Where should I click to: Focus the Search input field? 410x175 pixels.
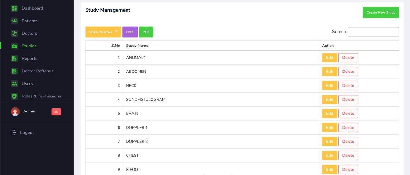coord(373,32)
